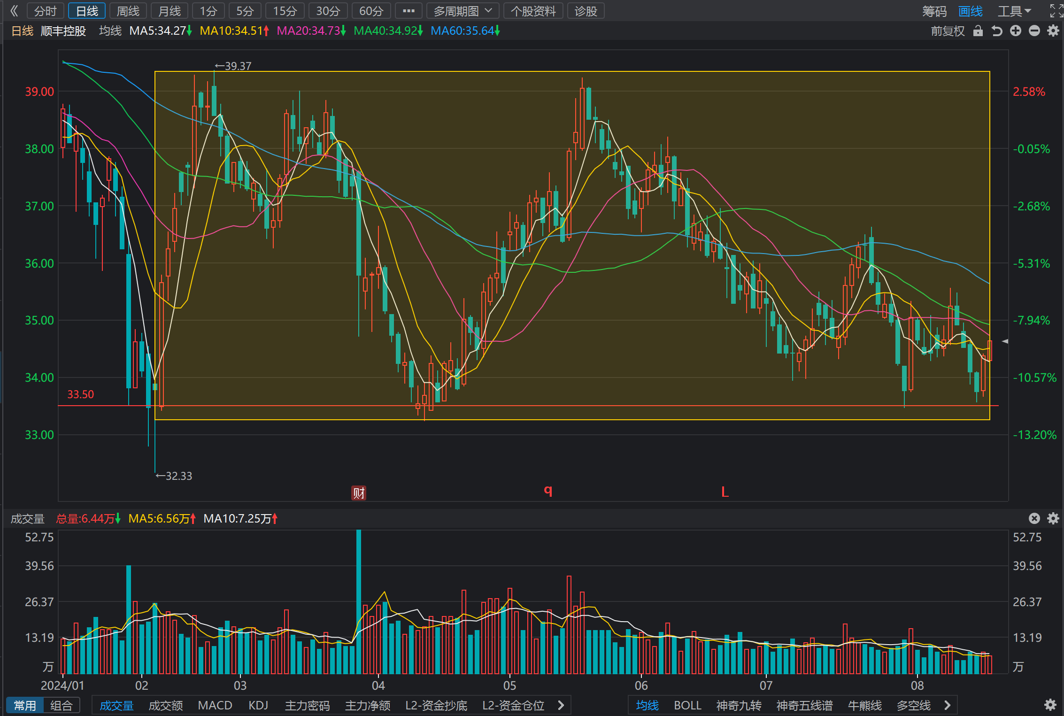Open more time periods via ellipsis button
The image size is (1064, 716).
click(x=409, y=11)
